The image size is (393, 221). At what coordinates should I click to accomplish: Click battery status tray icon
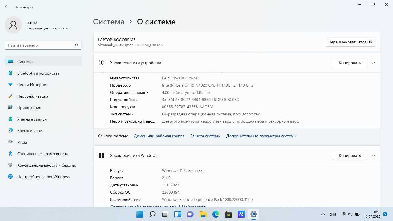(x=358, y=214)
